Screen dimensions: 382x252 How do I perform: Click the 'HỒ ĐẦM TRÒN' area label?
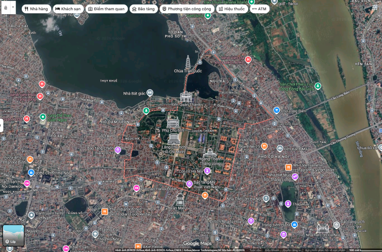(115, 121)
